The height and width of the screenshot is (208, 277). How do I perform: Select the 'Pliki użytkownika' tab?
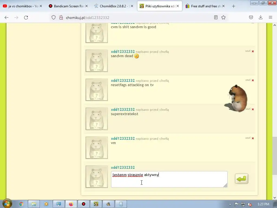pyautogui.click(x=160, y=6)
